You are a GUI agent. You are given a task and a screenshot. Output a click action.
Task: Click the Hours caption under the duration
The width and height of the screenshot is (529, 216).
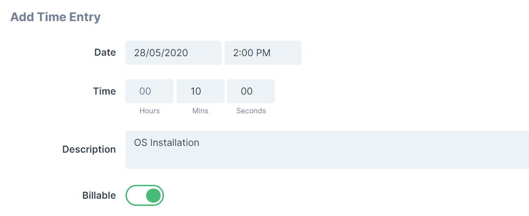pyautogui.click(x=150, y=111)
